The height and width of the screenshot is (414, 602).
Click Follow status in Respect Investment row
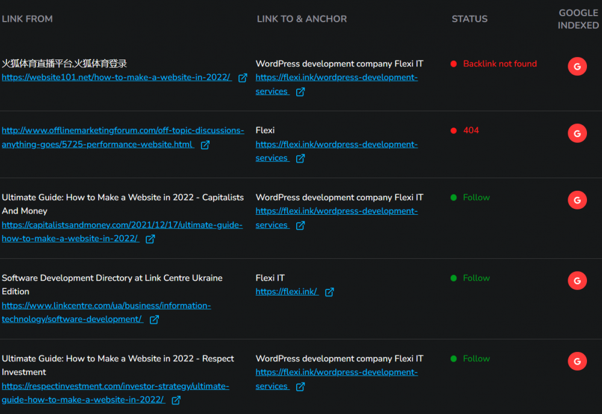click(476, 359)
